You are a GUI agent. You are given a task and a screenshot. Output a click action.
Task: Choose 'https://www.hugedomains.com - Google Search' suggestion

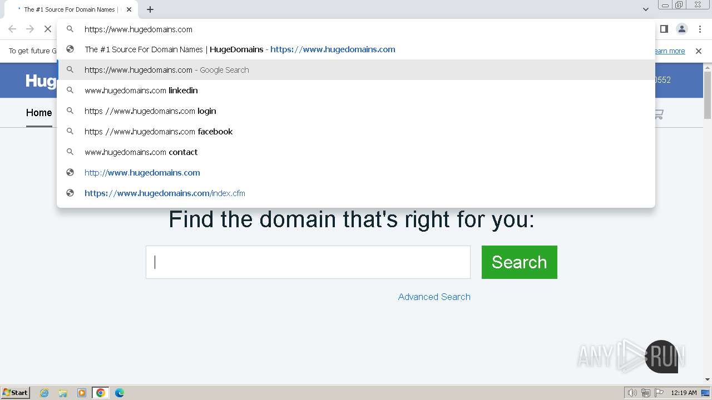[356, 70]
